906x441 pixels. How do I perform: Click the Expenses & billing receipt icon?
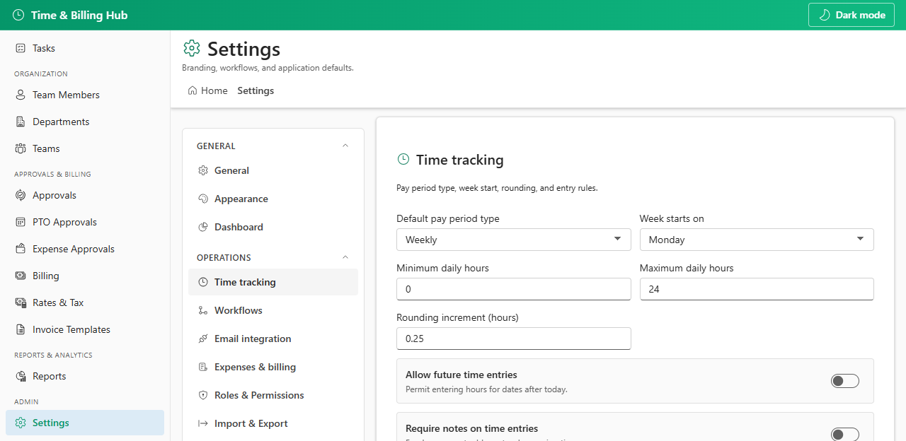click(x=203, y=367)
